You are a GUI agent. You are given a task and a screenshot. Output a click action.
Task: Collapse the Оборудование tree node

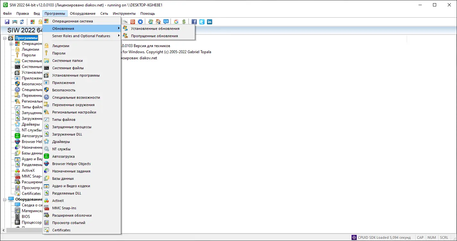click(x=5, y=199)
